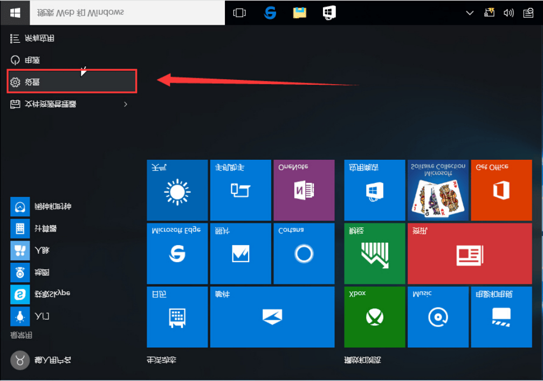This screenshot has height=381, width=543.
Task: Click the Store icon in the taskbar
Action: coord(328,13)
